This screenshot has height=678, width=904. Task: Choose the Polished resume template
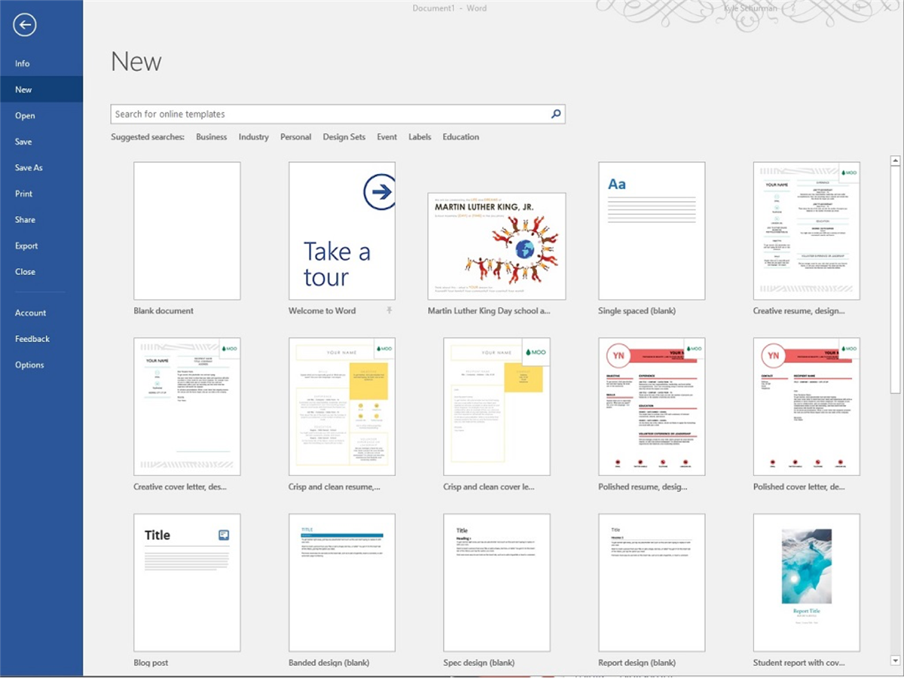tap(652, 407)
